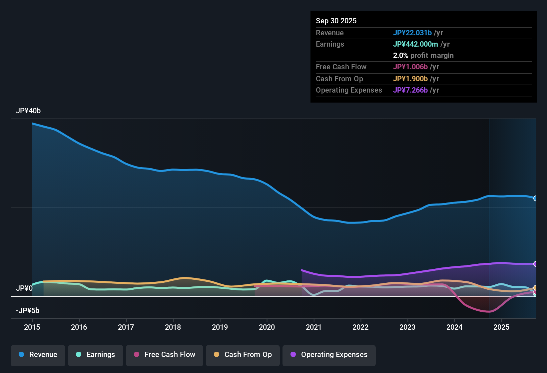
Task: Open details for the 2.0% profit margin row
Action: tap(423, 56)
